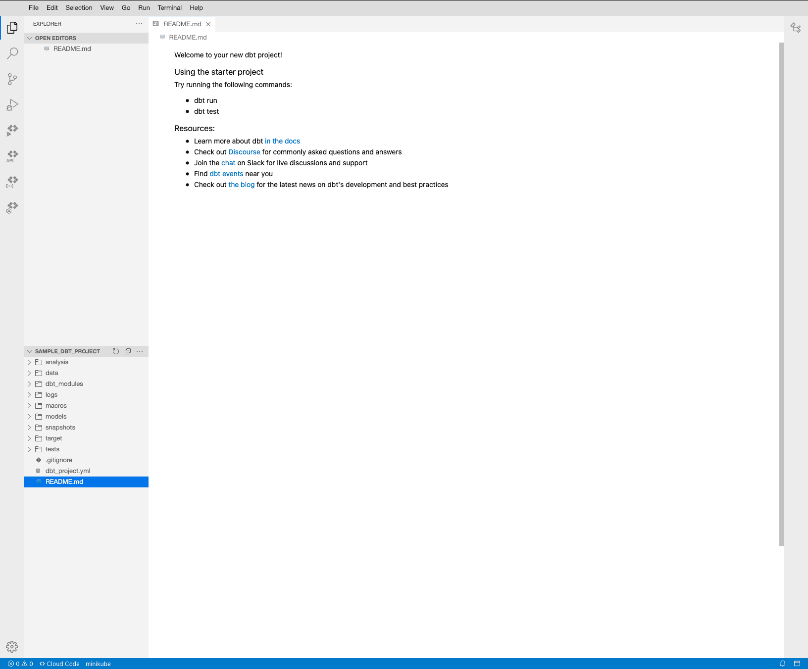Select README.md under Open Editors
The height and width of the screenshot is (669, 808).
[x=86, y=49]
